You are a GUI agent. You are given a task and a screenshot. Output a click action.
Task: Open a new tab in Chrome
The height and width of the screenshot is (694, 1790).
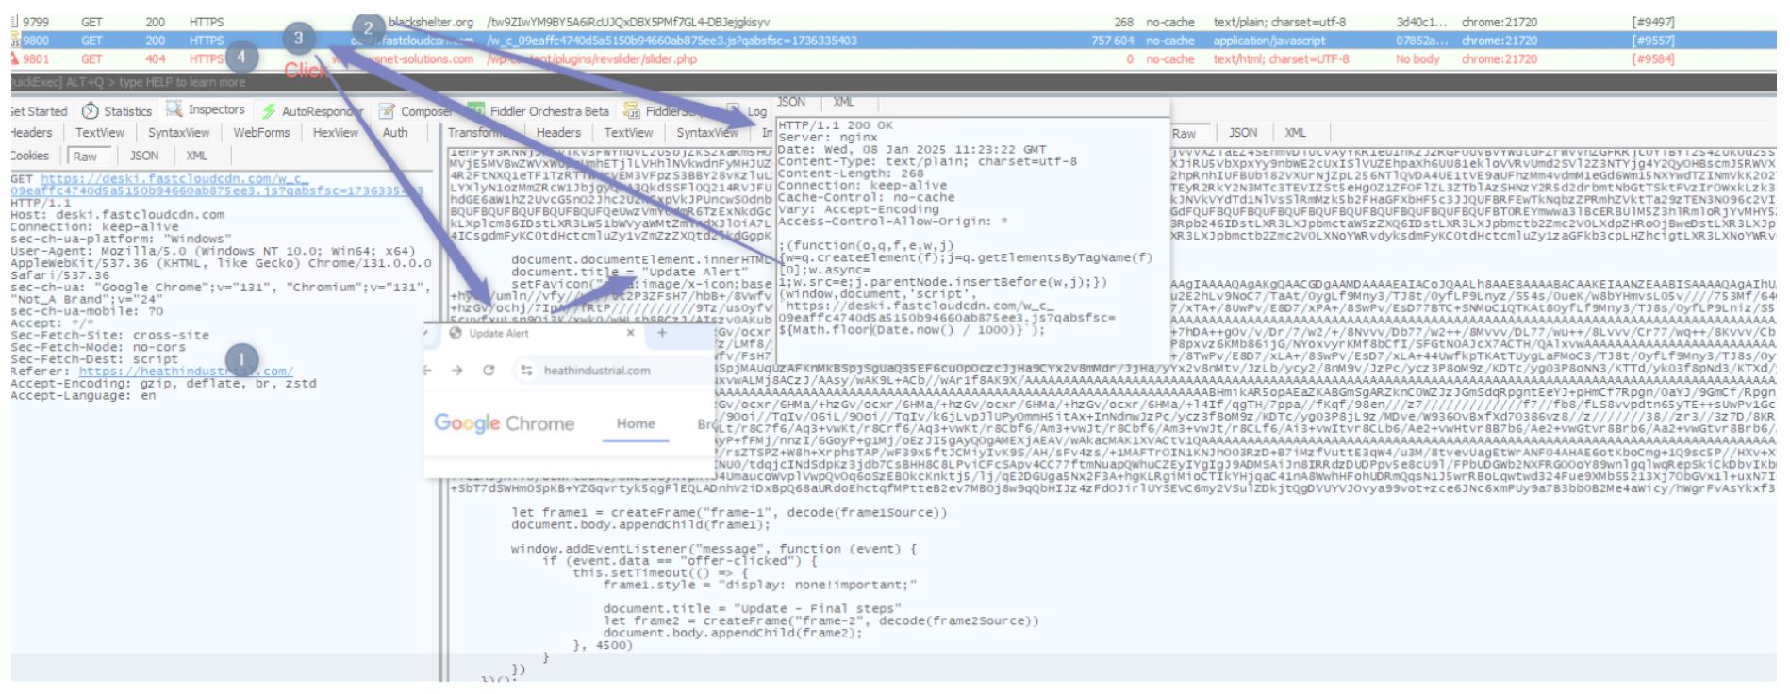(661, 333)
